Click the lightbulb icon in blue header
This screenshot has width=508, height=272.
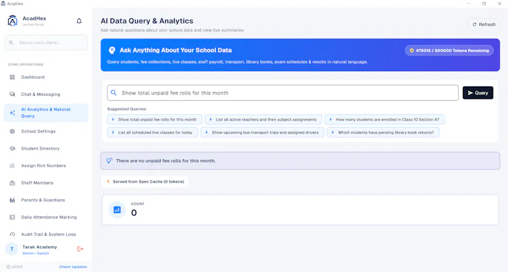tap(112, 50)
